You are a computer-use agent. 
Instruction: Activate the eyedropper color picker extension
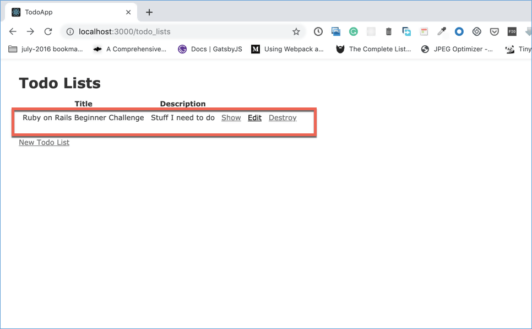(x=441, y=31)
